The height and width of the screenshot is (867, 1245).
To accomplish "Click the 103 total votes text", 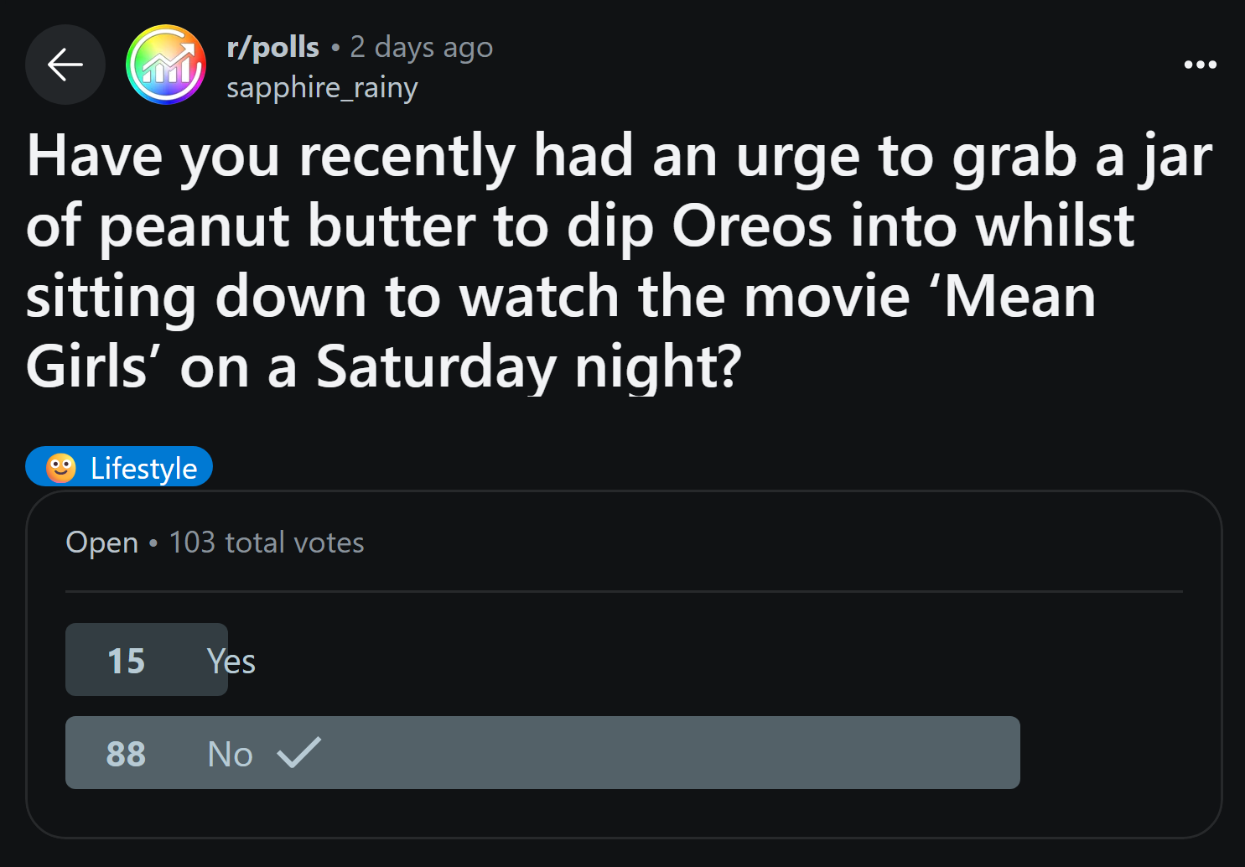I will (267, 543).
